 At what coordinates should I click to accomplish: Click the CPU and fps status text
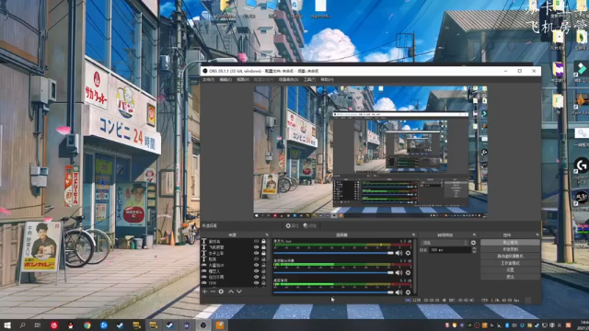500,301
